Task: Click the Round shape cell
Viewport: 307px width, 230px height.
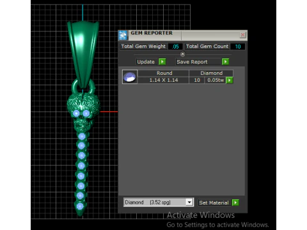Action: click(x=164, y=73)
